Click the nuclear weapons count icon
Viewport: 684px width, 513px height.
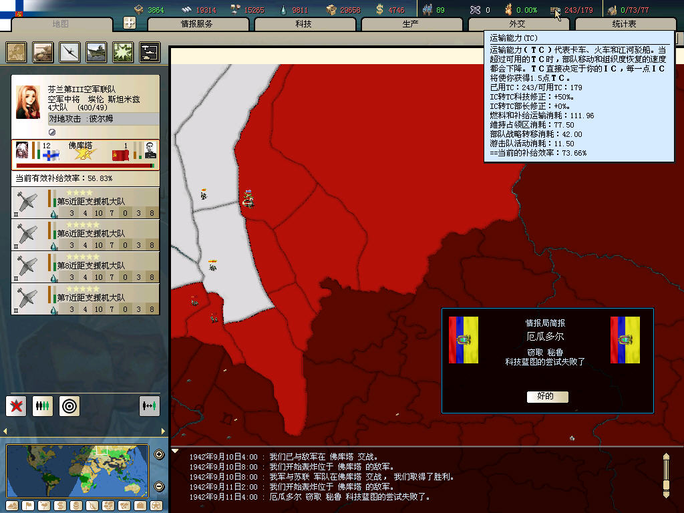tap(475, 9)
